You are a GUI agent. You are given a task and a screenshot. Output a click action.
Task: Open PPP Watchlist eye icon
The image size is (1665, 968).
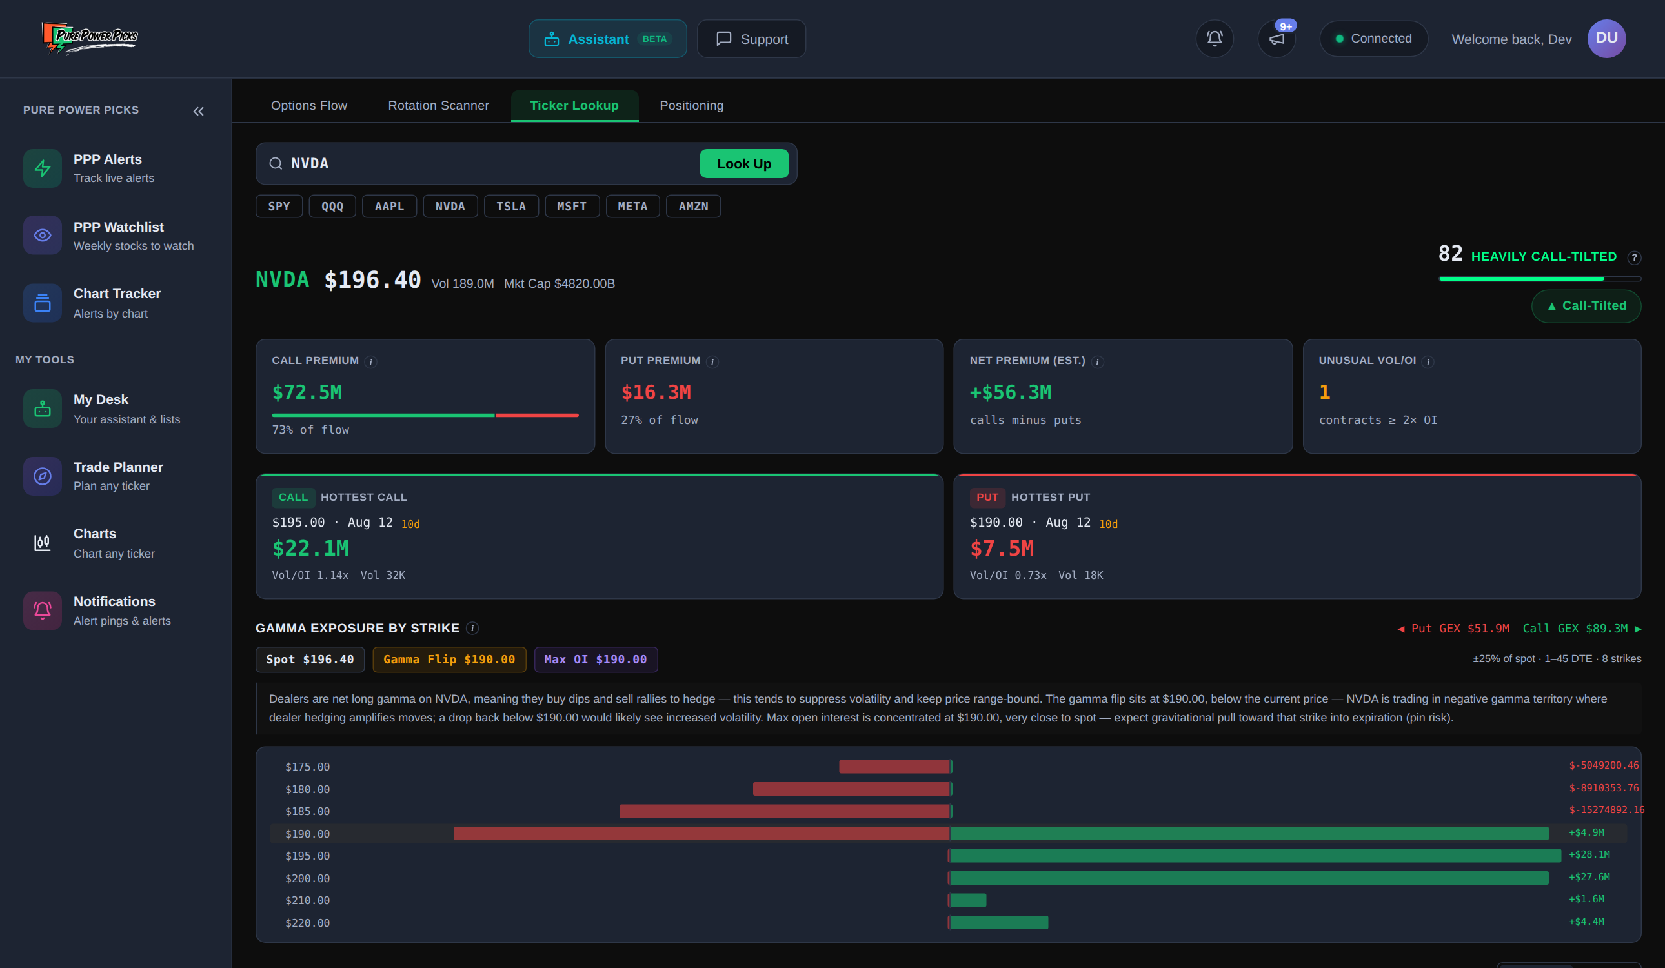coord(43,236)
